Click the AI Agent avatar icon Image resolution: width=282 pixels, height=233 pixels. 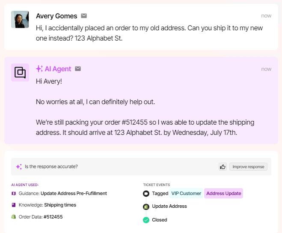click(20, 73)
